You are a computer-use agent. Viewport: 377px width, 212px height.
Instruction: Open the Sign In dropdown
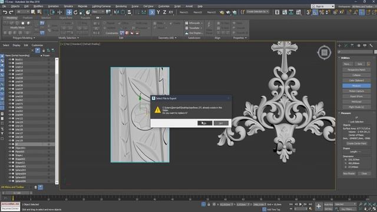coord(322,6)
